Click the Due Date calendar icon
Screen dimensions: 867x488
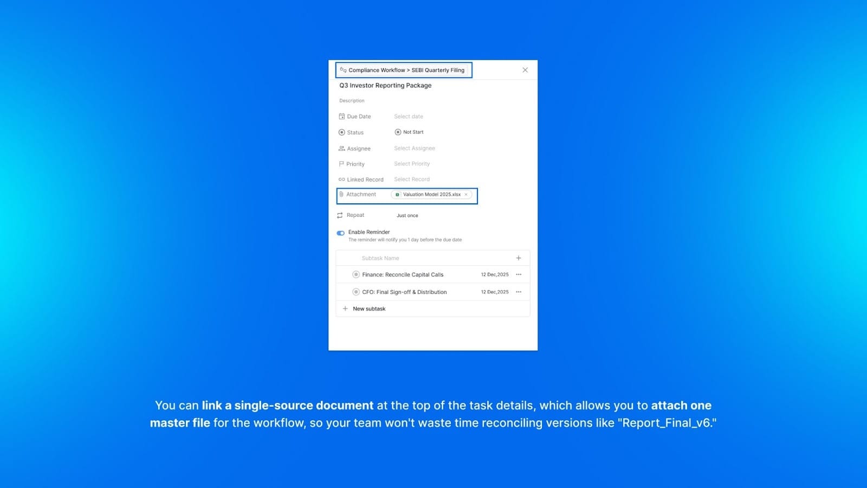pyautogui.click(x=342, y=117)
